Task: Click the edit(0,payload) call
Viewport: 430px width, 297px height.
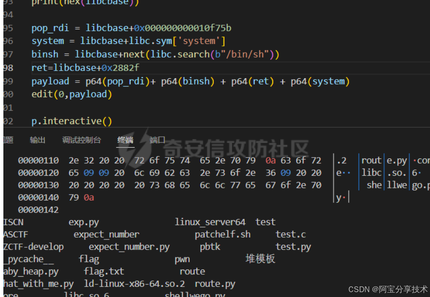Action: click(71, 95)
